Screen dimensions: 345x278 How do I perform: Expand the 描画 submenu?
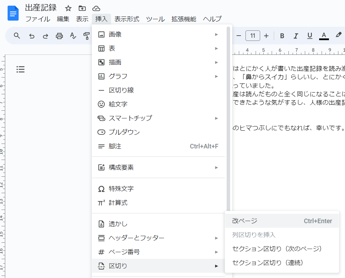tap(159, 62)
